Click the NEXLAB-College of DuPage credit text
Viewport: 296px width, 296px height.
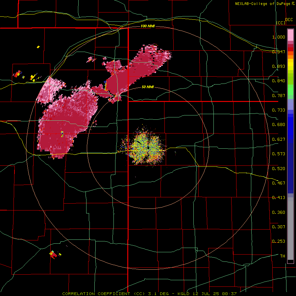click(x=263, y=4)
